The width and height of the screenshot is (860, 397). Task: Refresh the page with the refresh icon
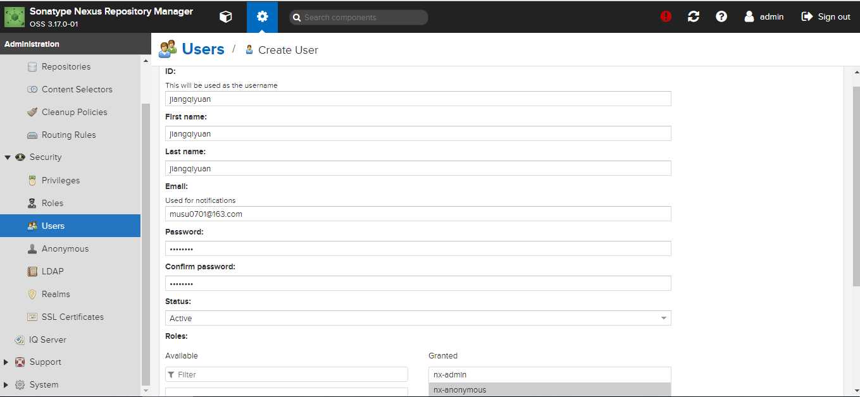coord(694,17)
